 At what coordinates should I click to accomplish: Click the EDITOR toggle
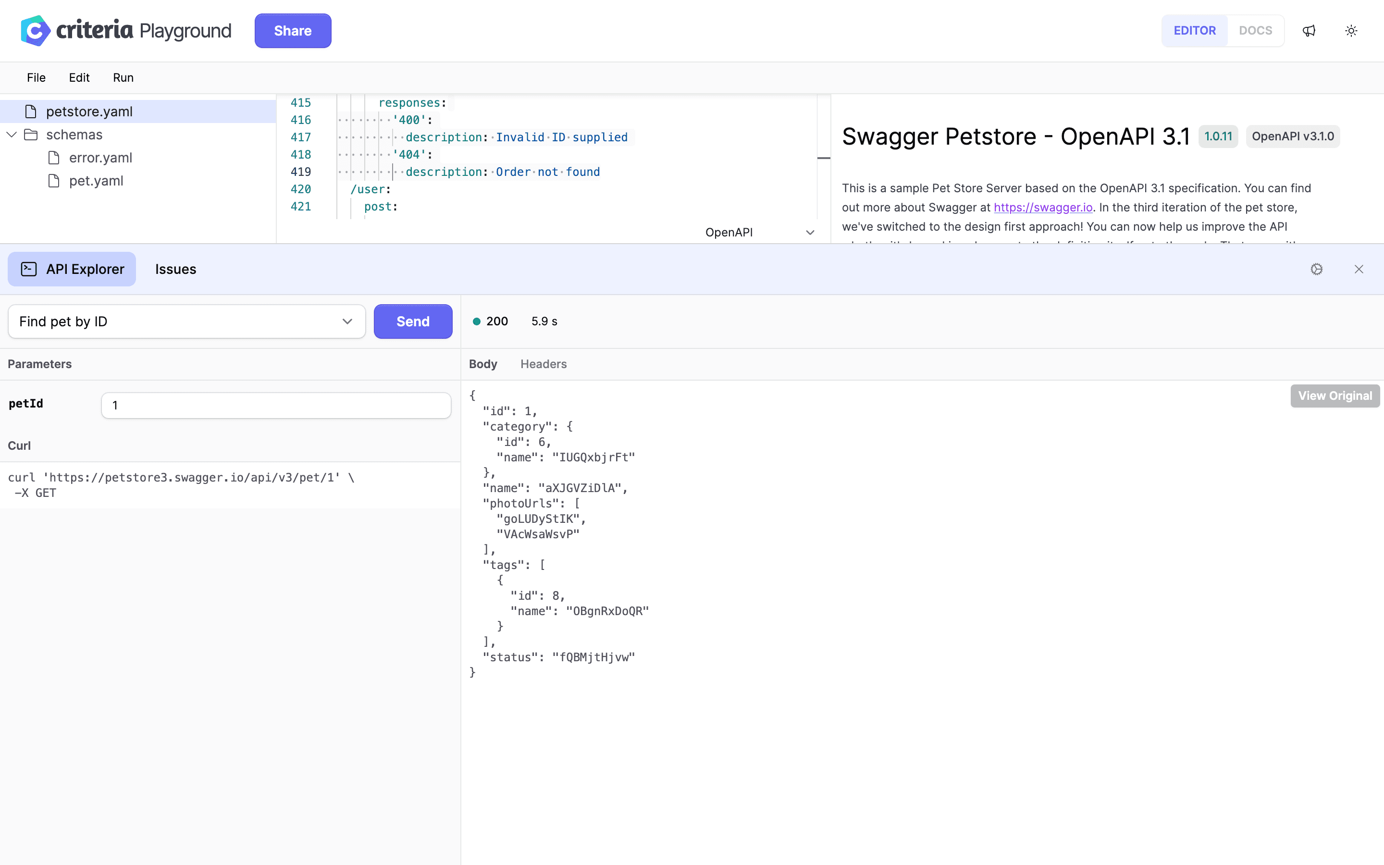tap(1195, 30)
